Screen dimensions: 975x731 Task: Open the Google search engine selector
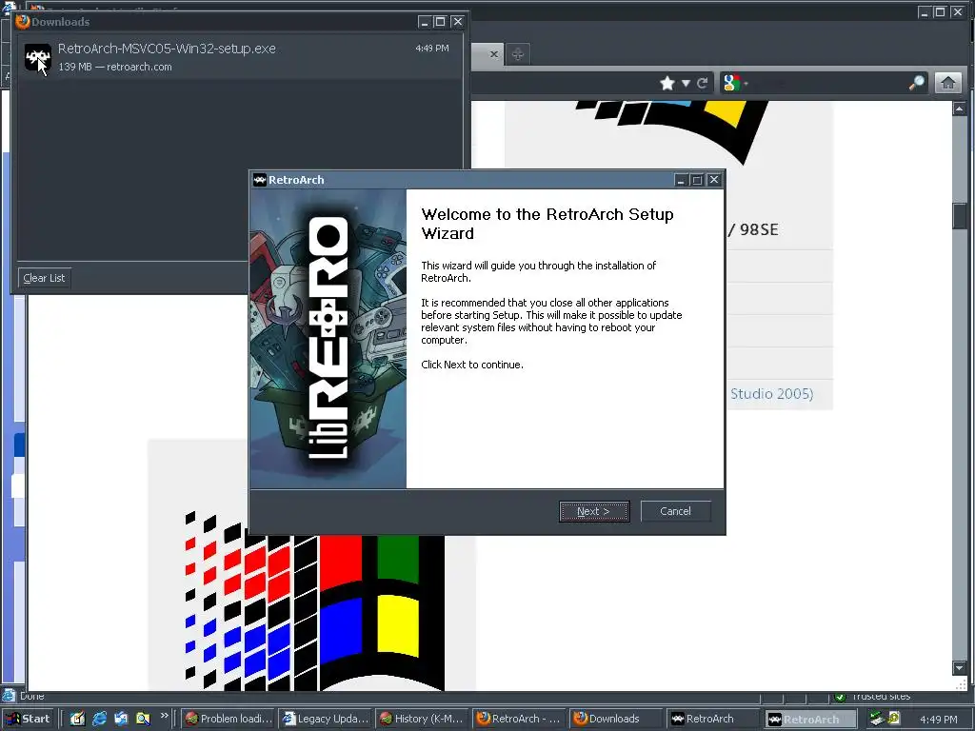point(735,83)
